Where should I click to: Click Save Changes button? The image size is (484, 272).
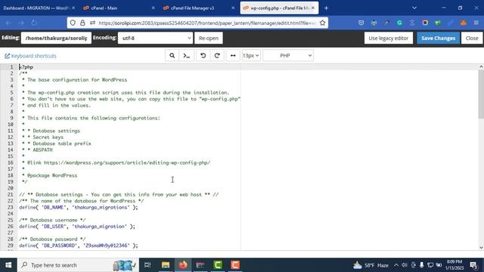pyautogui.click(x=438, y=39)
